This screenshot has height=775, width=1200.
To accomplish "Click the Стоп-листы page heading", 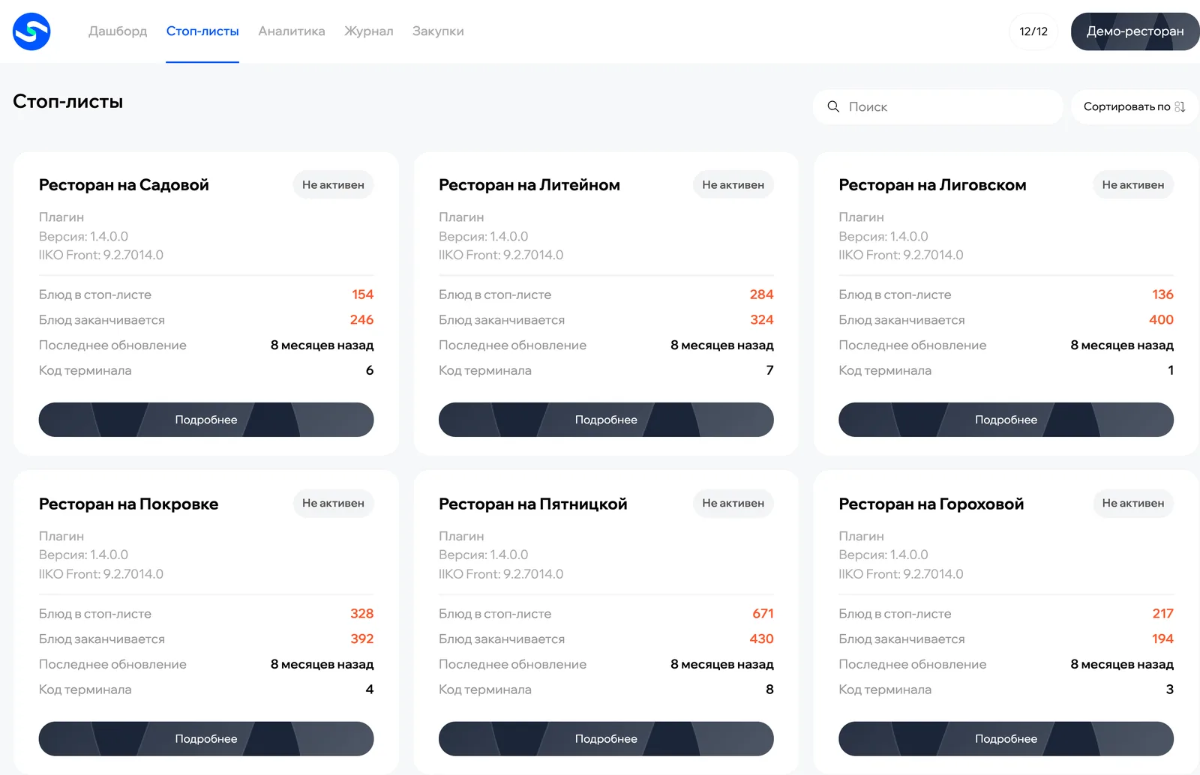I will (67, 102).
